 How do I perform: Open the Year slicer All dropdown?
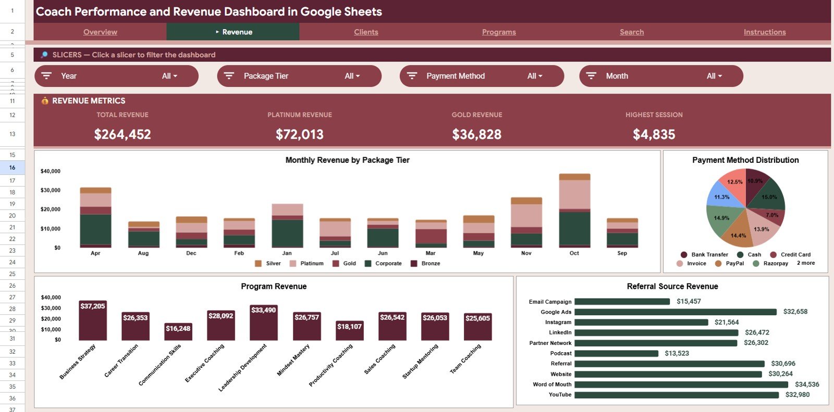pyautogui.click(x=170, y=76)
